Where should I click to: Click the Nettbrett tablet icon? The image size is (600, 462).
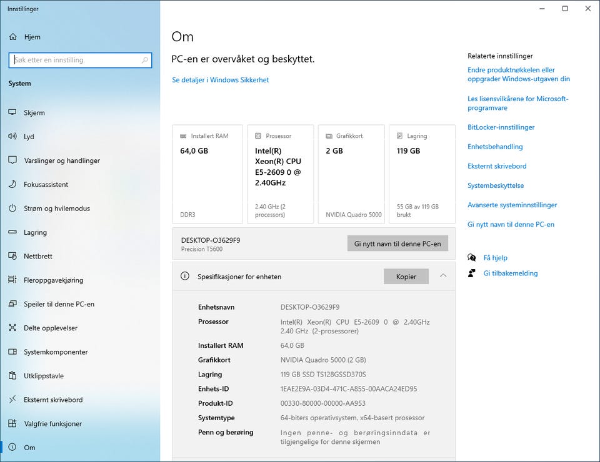tap(12, 256)
